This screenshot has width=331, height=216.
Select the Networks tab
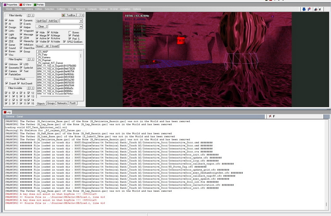click(62, 103)
